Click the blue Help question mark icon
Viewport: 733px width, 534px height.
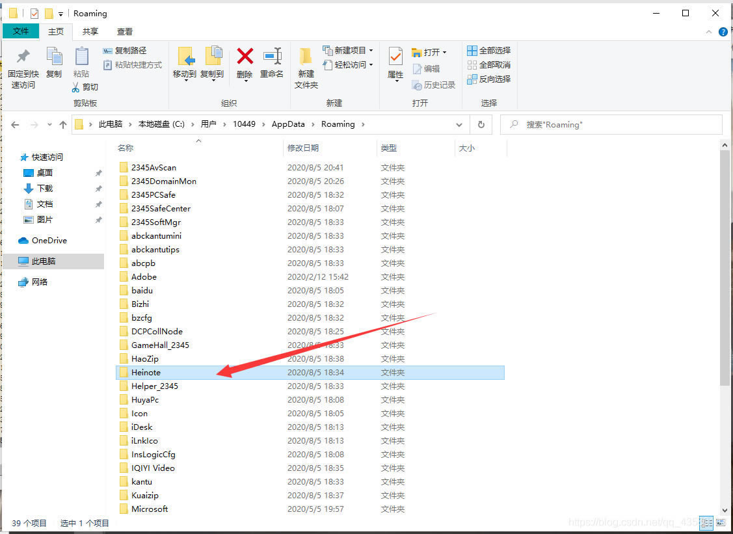pos(723,32)
